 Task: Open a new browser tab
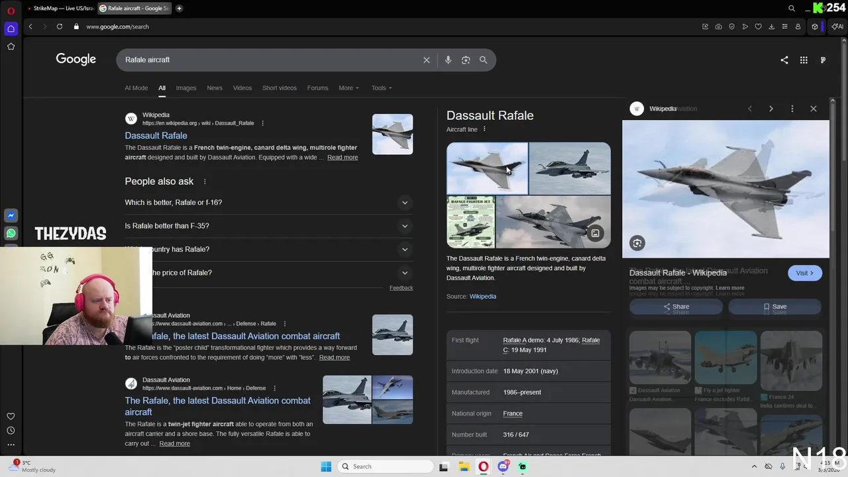[179, 9]
